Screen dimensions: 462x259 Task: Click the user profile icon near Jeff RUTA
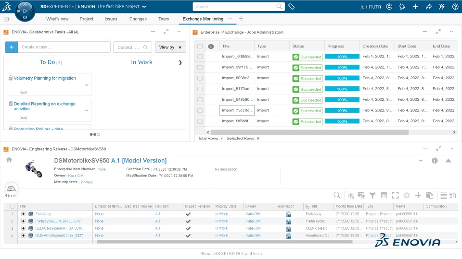(389, 6)
